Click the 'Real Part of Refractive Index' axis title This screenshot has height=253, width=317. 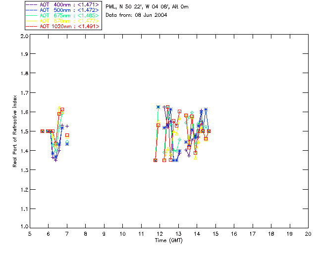tap(15, 130)
